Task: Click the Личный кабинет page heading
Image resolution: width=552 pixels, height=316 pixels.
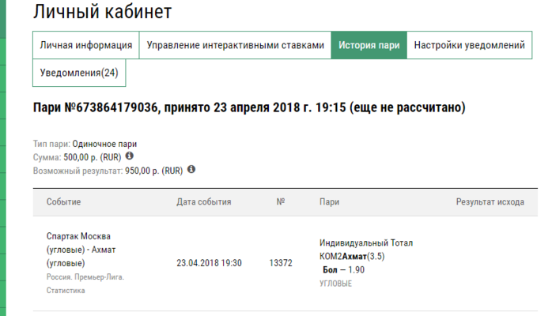Action: click(102, 12)
